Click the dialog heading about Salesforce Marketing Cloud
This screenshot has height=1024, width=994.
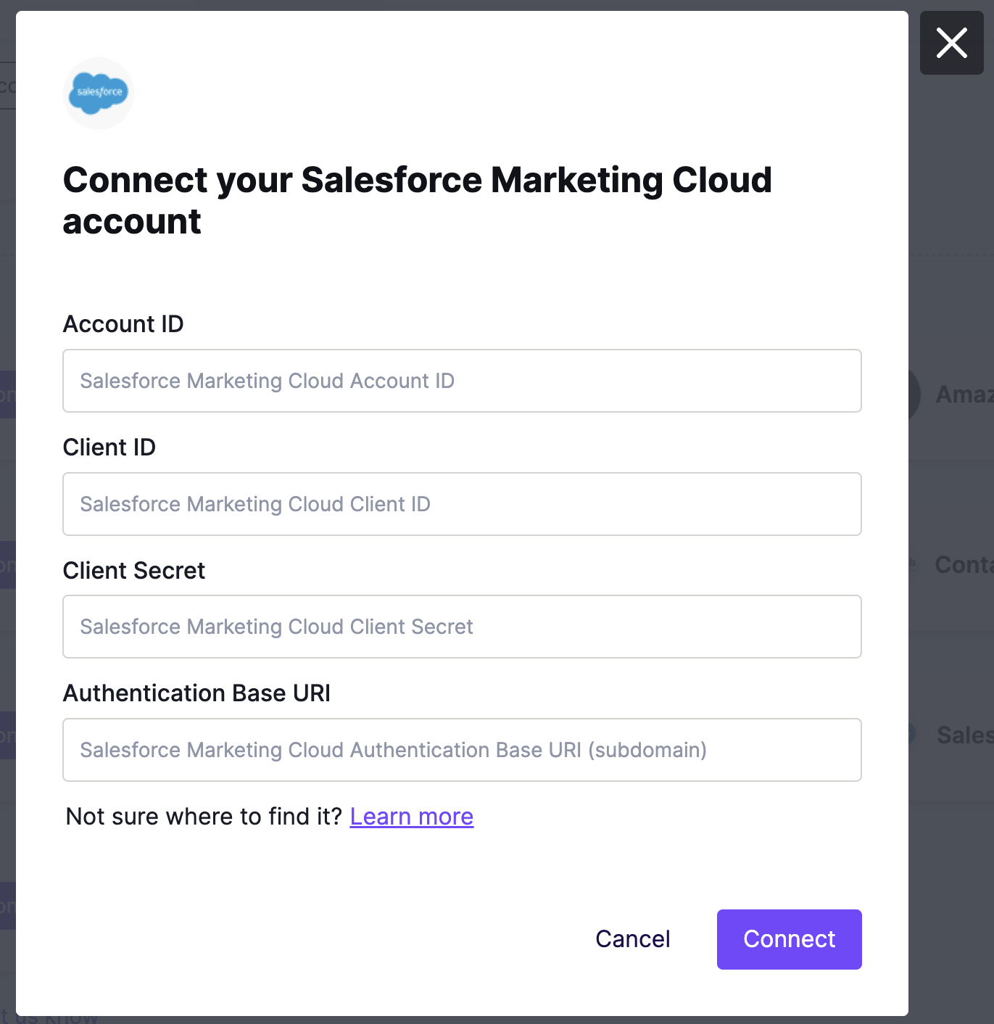(418, 201)
